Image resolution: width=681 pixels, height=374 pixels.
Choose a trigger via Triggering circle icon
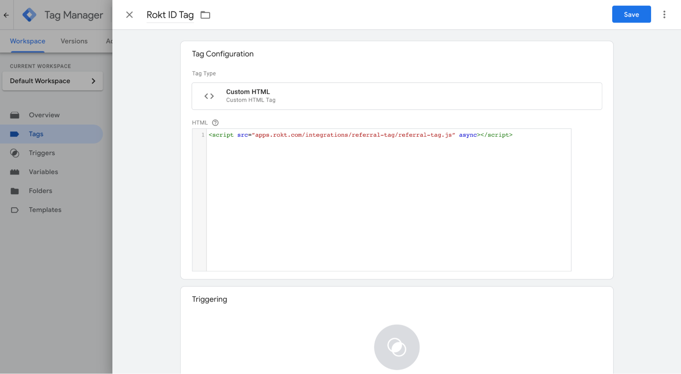[397, 347]
